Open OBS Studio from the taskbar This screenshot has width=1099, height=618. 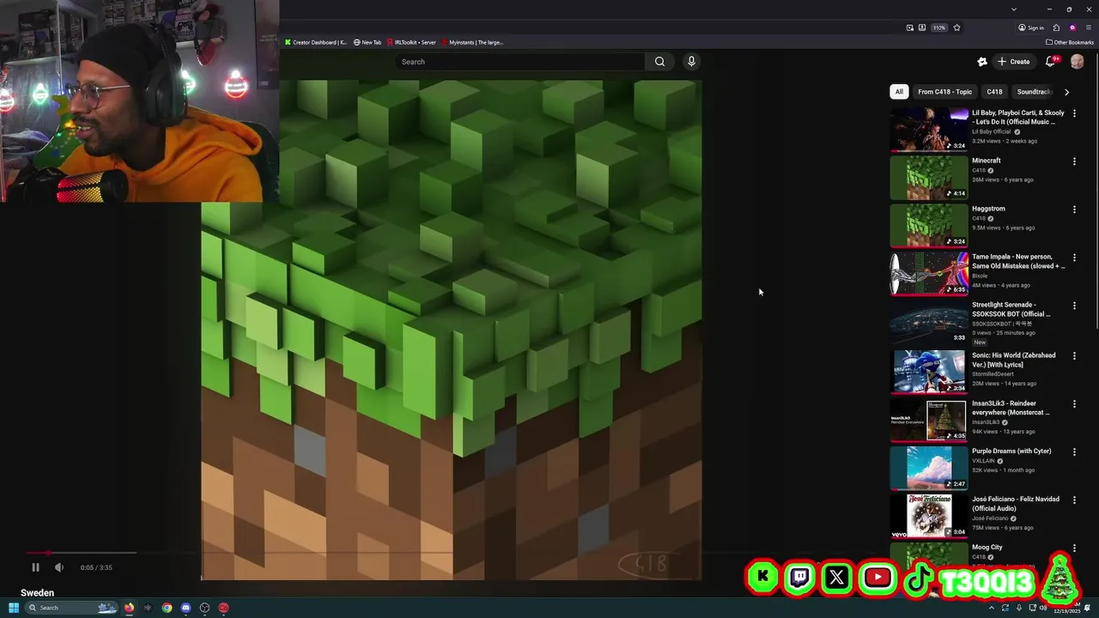click(204, 608)
